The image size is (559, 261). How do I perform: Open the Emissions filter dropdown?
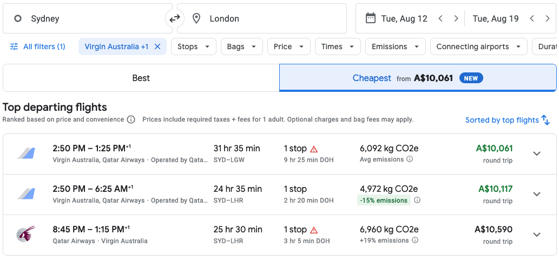[396, 46]
